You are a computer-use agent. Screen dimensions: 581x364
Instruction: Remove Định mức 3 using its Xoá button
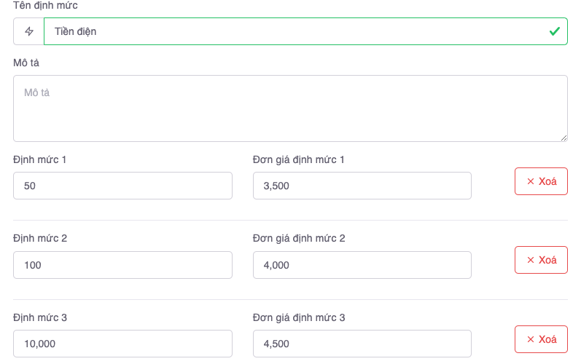[541, 339]
